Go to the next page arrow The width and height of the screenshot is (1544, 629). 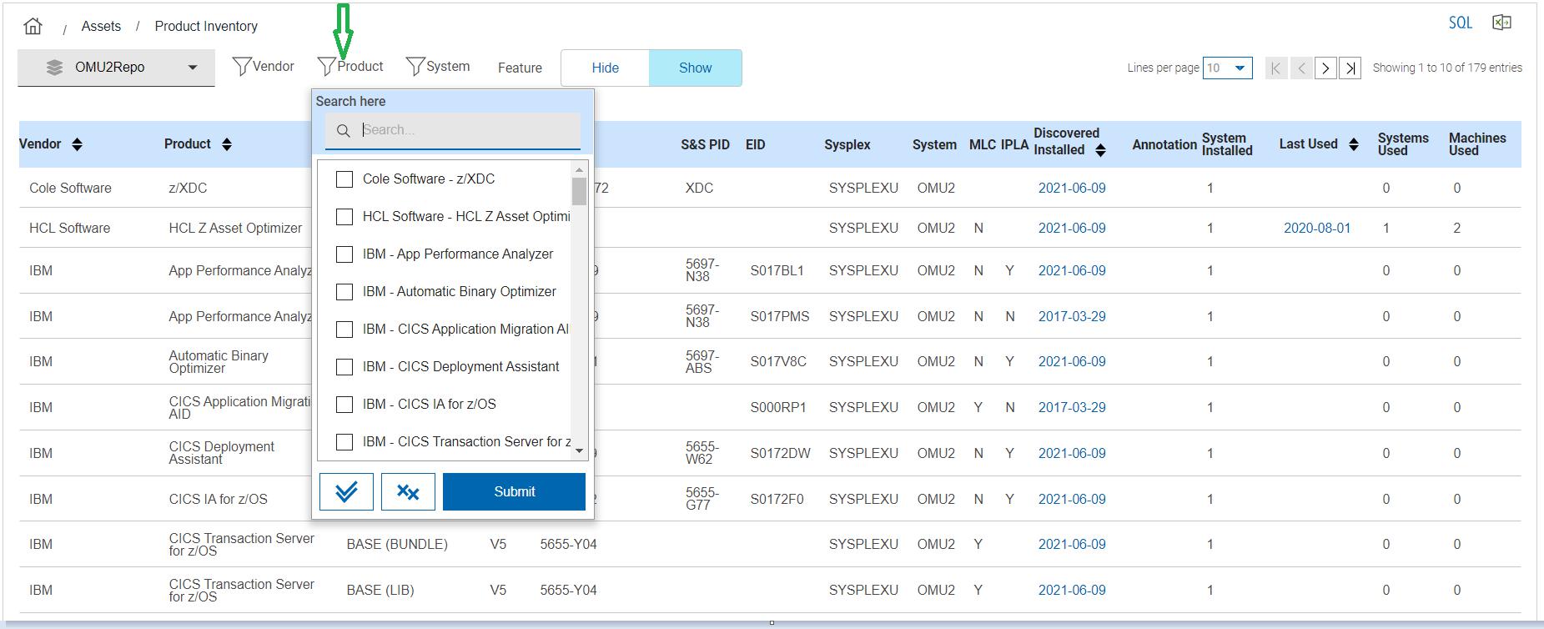(x=1325, y=68)
